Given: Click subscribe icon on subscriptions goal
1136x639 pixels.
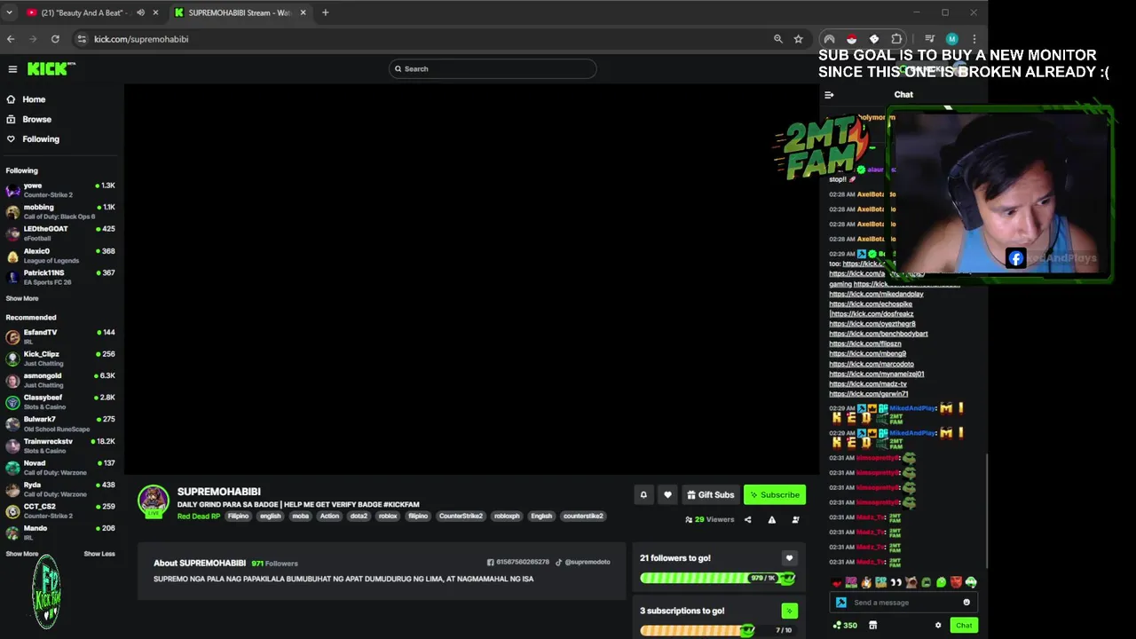Looking at the screenshot, I should pos(789,611).
